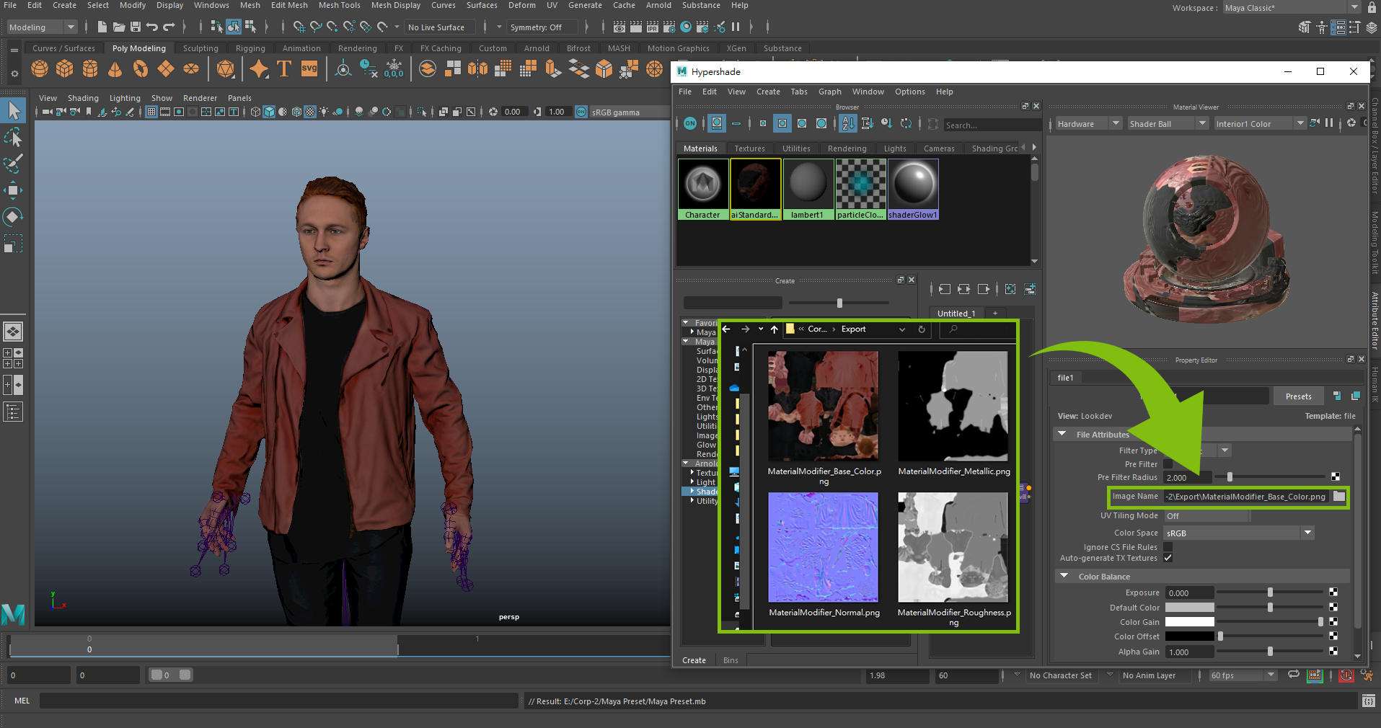1381x728 pixels.
Task: Toggle viewport textured display checker icon
Action: point(310,112)
